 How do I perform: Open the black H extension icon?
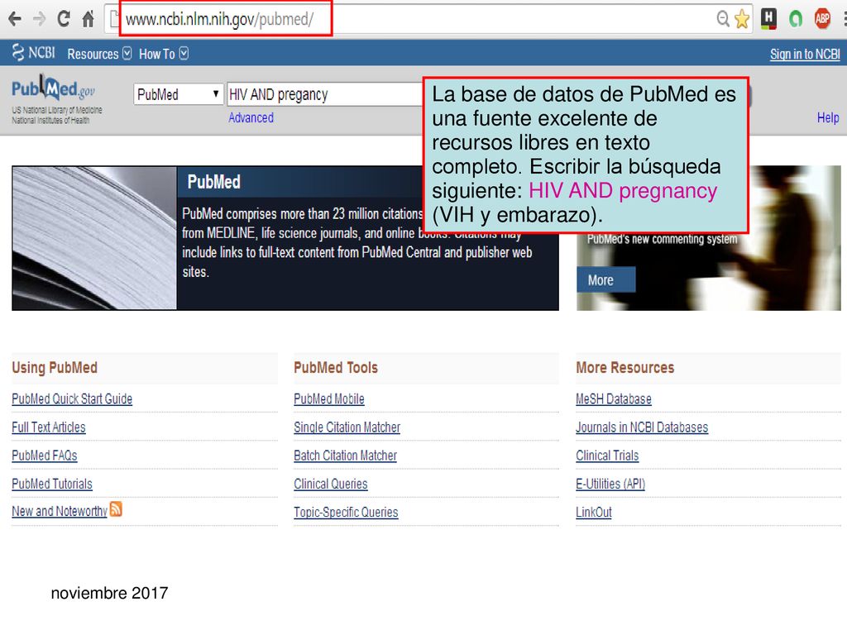[x=768, y=19]
